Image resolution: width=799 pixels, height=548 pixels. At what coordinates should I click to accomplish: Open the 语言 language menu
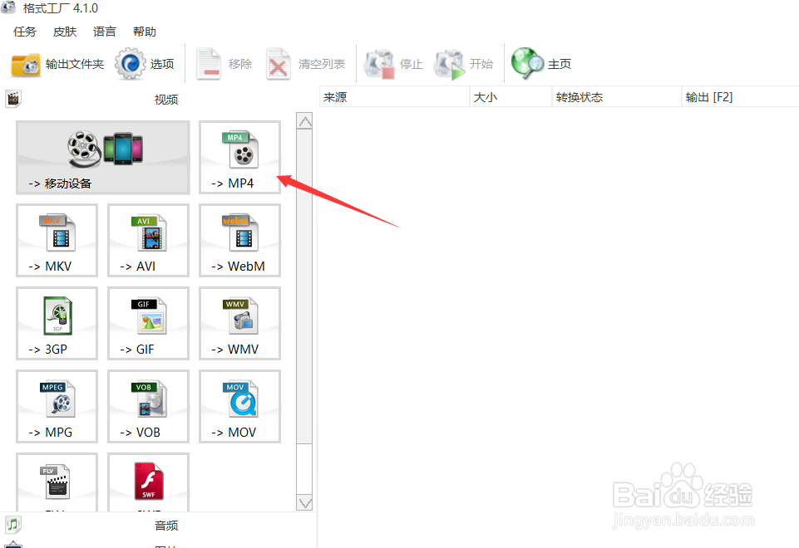105,32
